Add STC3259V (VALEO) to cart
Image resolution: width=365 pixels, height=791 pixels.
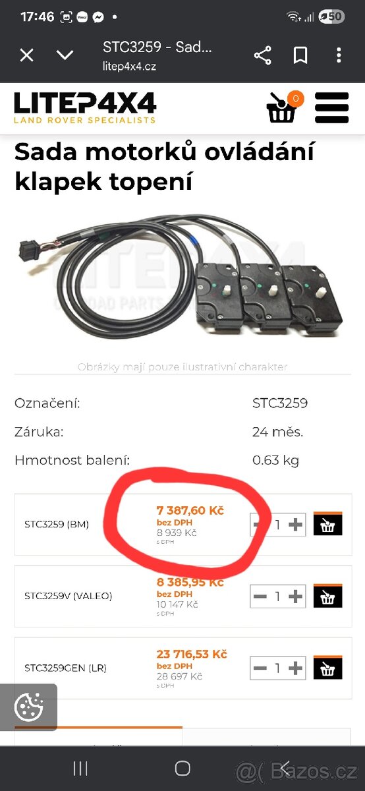(x=327, y=597)
